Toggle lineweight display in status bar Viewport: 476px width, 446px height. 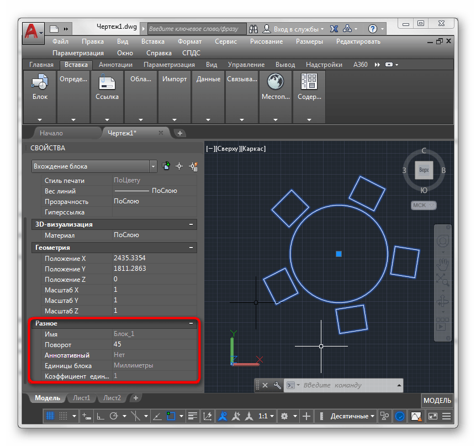tap(193, 416)
